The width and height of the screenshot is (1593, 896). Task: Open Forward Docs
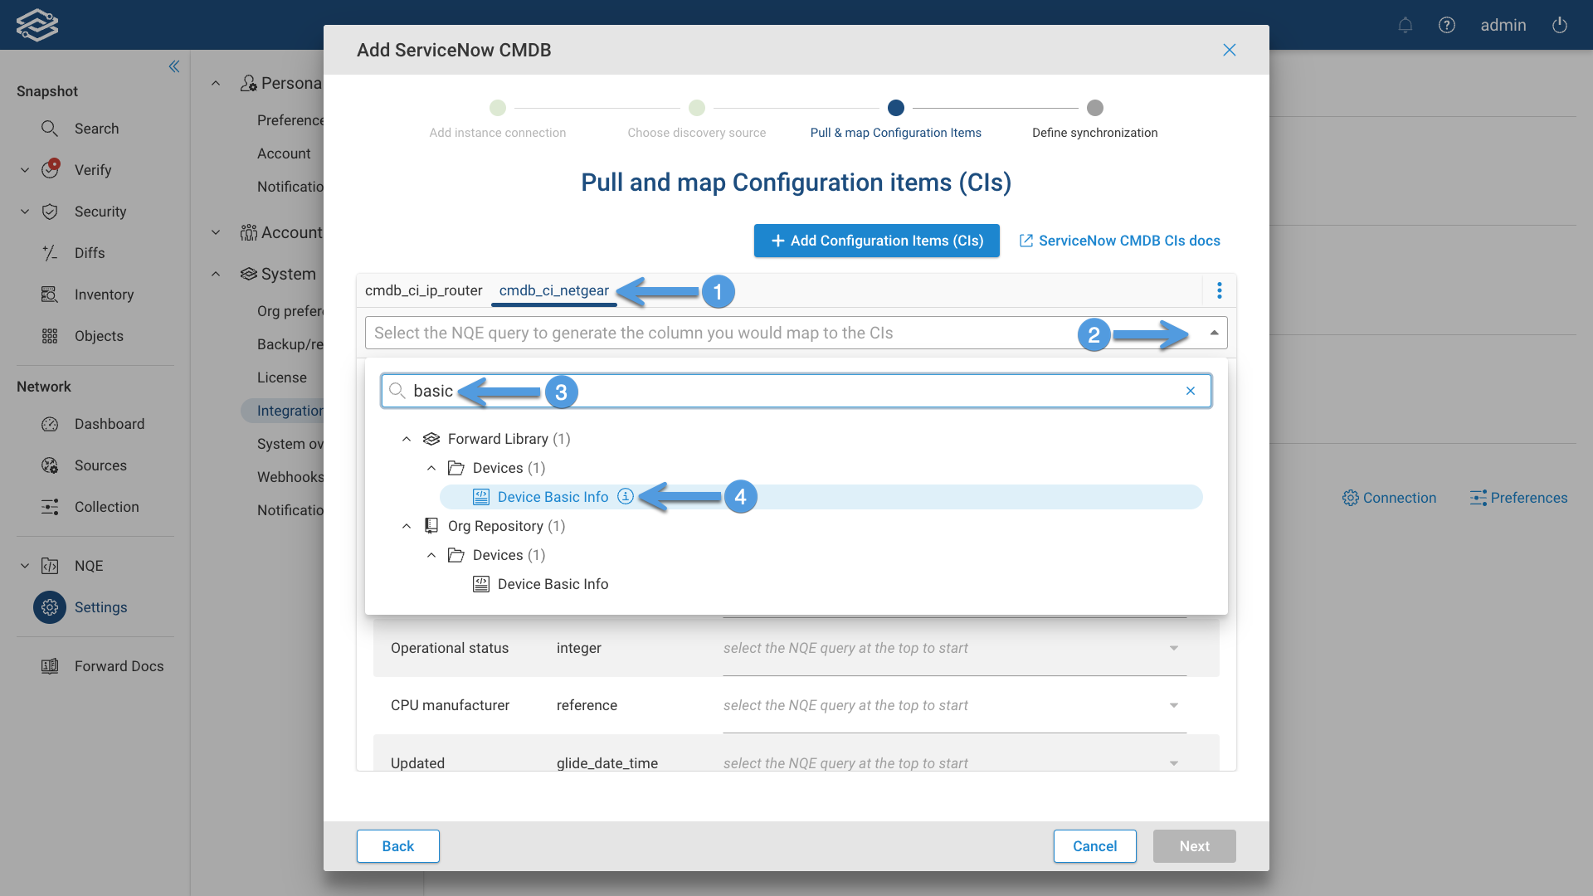[119, 665]
